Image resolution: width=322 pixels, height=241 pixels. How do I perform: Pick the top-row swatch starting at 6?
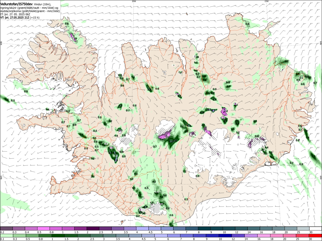(x=179, y=228)
